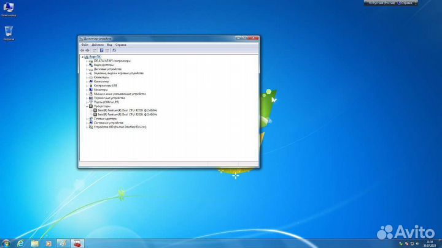
Task: Click the Properties icon in the toolbar
Action: click(101, 50)
